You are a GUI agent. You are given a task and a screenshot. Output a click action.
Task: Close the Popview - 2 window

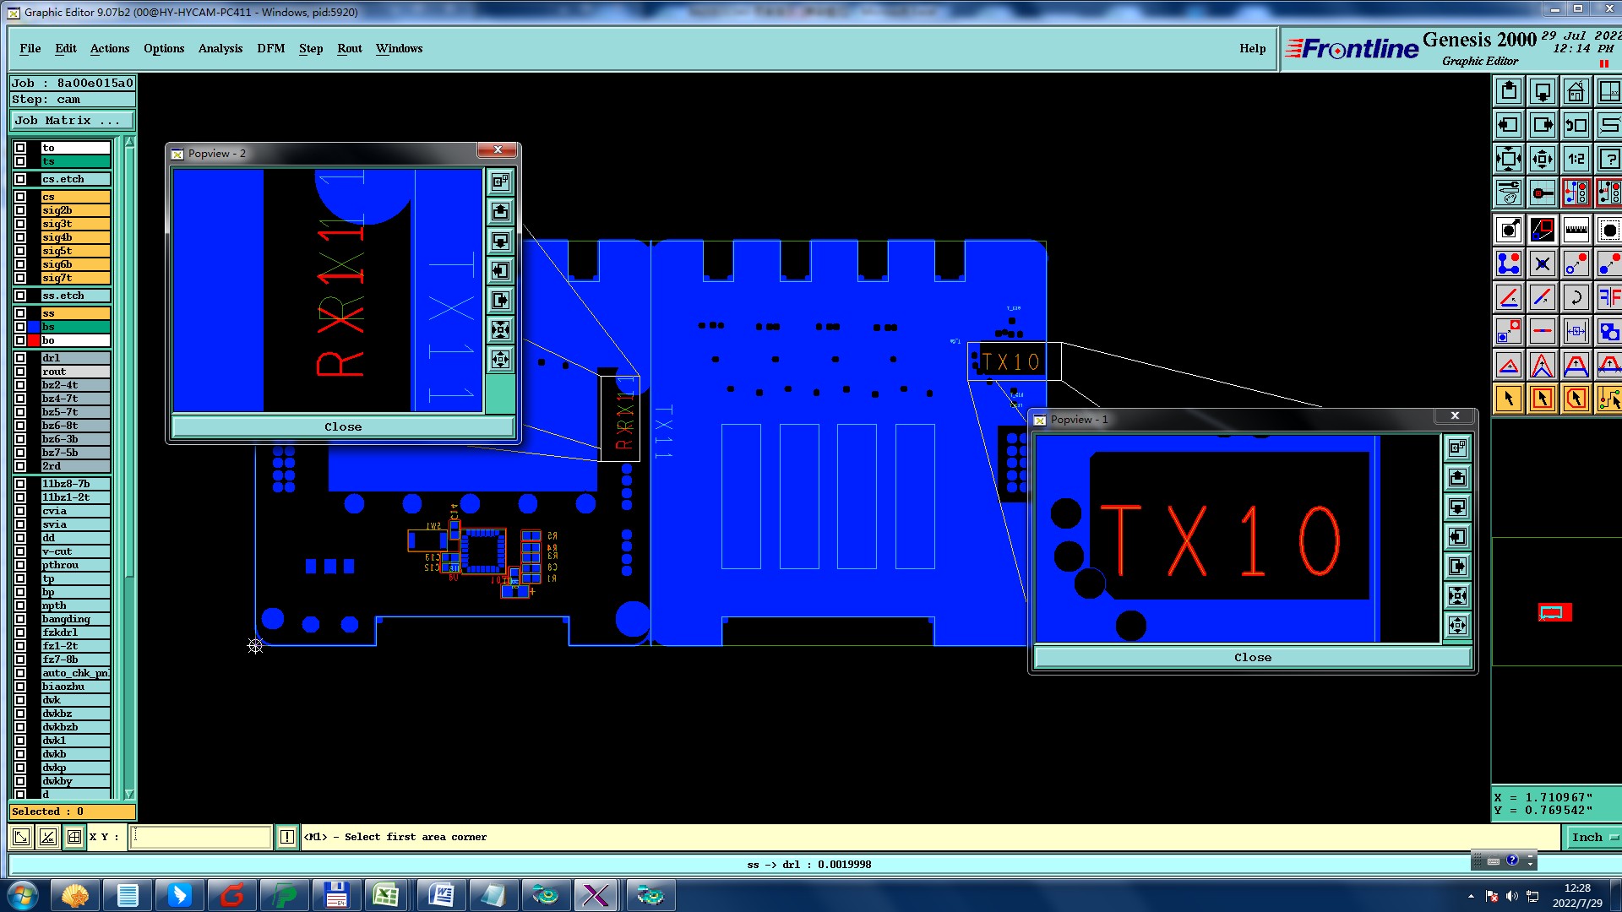tap(498, 149)
